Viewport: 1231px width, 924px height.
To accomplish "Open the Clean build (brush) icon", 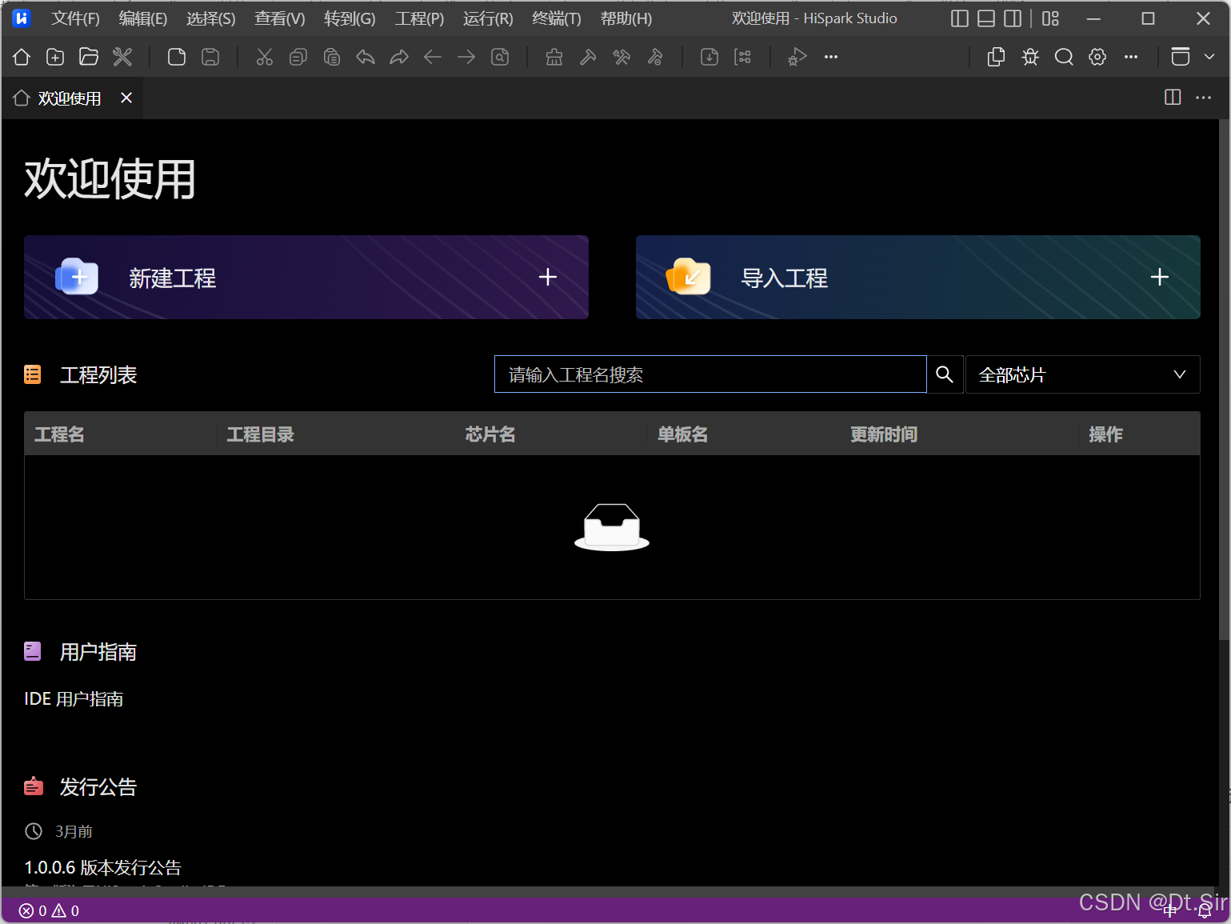I will tap(554, 57).
